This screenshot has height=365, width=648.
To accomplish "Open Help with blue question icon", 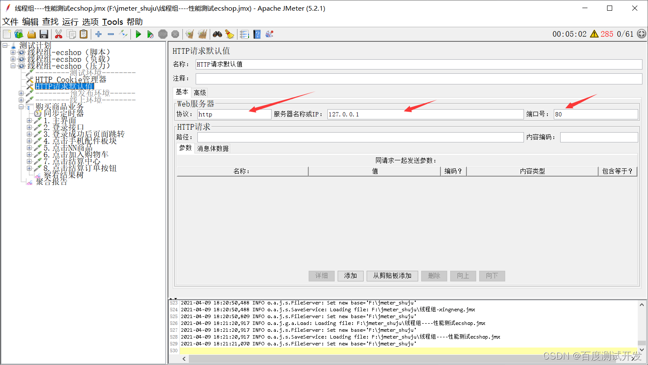I will point(257,34).
